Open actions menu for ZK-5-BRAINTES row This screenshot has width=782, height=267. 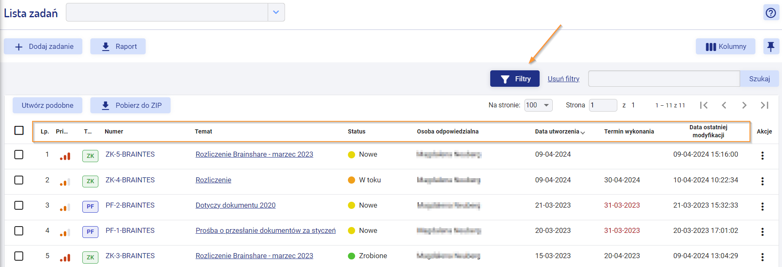(x=763, y=155)
